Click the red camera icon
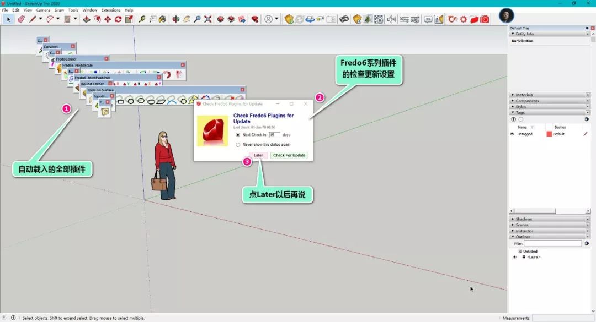 tap(485, 19)
